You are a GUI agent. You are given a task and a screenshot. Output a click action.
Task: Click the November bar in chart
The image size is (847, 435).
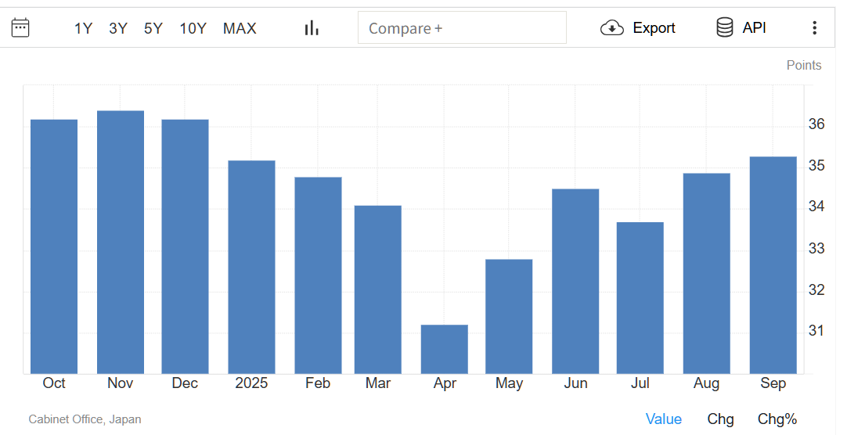click(121, 243)
